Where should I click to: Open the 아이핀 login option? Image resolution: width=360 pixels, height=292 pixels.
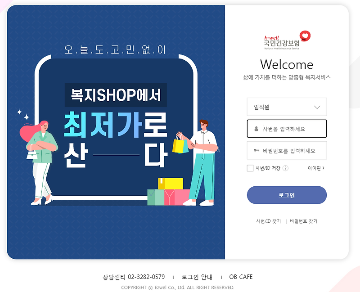click(x=316, y=168)
